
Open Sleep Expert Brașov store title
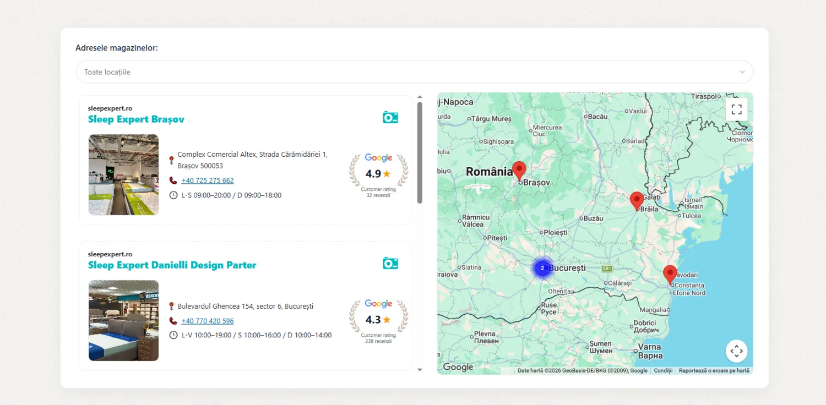tap(136, 119)
